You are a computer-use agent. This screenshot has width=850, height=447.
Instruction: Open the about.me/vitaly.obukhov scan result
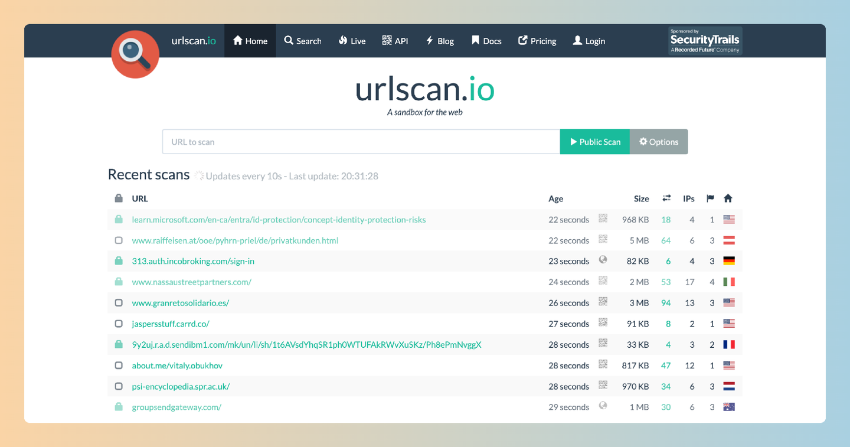177,365
